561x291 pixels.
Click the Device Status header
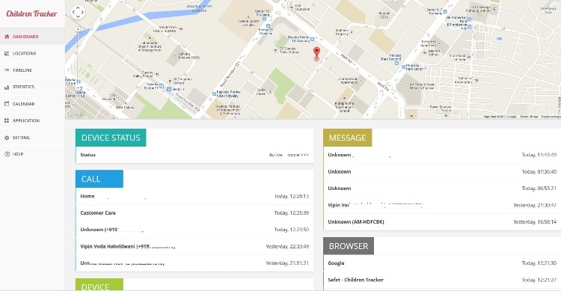click(x=111, y=138)
